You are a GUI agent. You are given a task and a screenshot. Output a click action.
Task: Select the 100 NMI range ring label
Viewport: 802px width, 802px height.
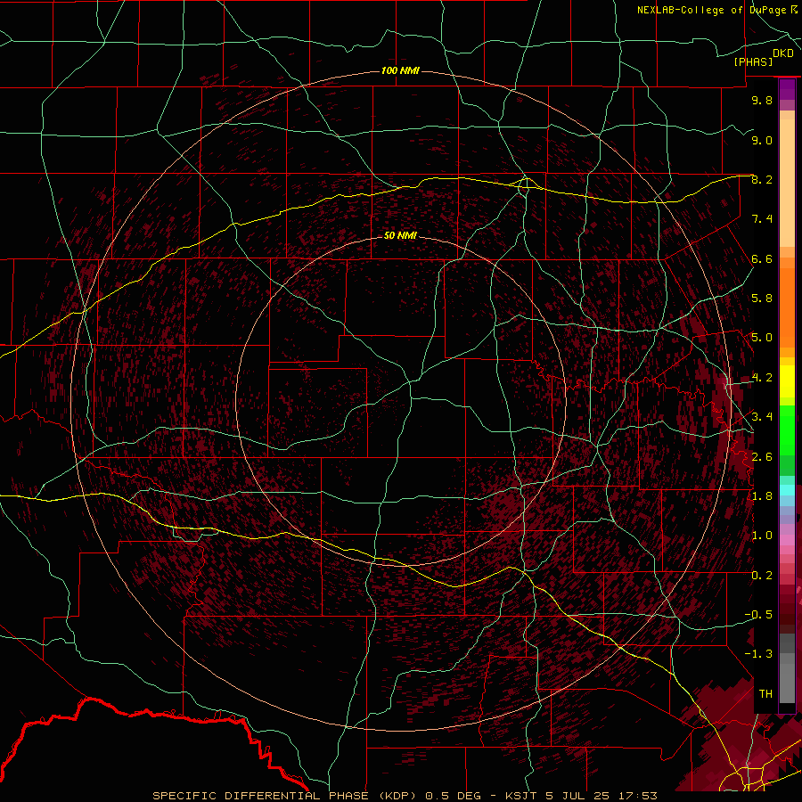click(400, 70)
